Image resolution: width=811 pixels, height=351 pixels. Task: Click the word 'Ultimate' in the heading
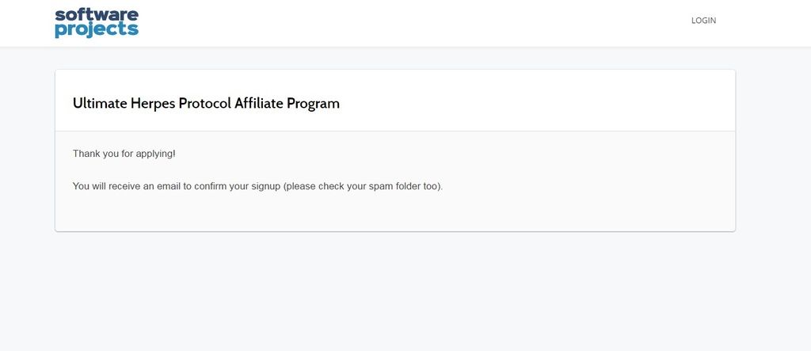pos(100,103)
